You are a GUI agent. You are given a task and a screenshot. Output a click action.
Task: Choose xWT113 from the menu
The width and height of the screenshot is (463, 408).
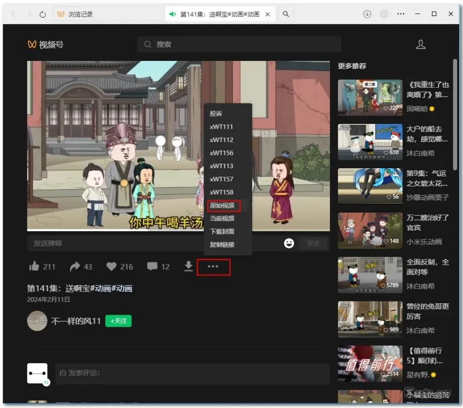(228, 166)
